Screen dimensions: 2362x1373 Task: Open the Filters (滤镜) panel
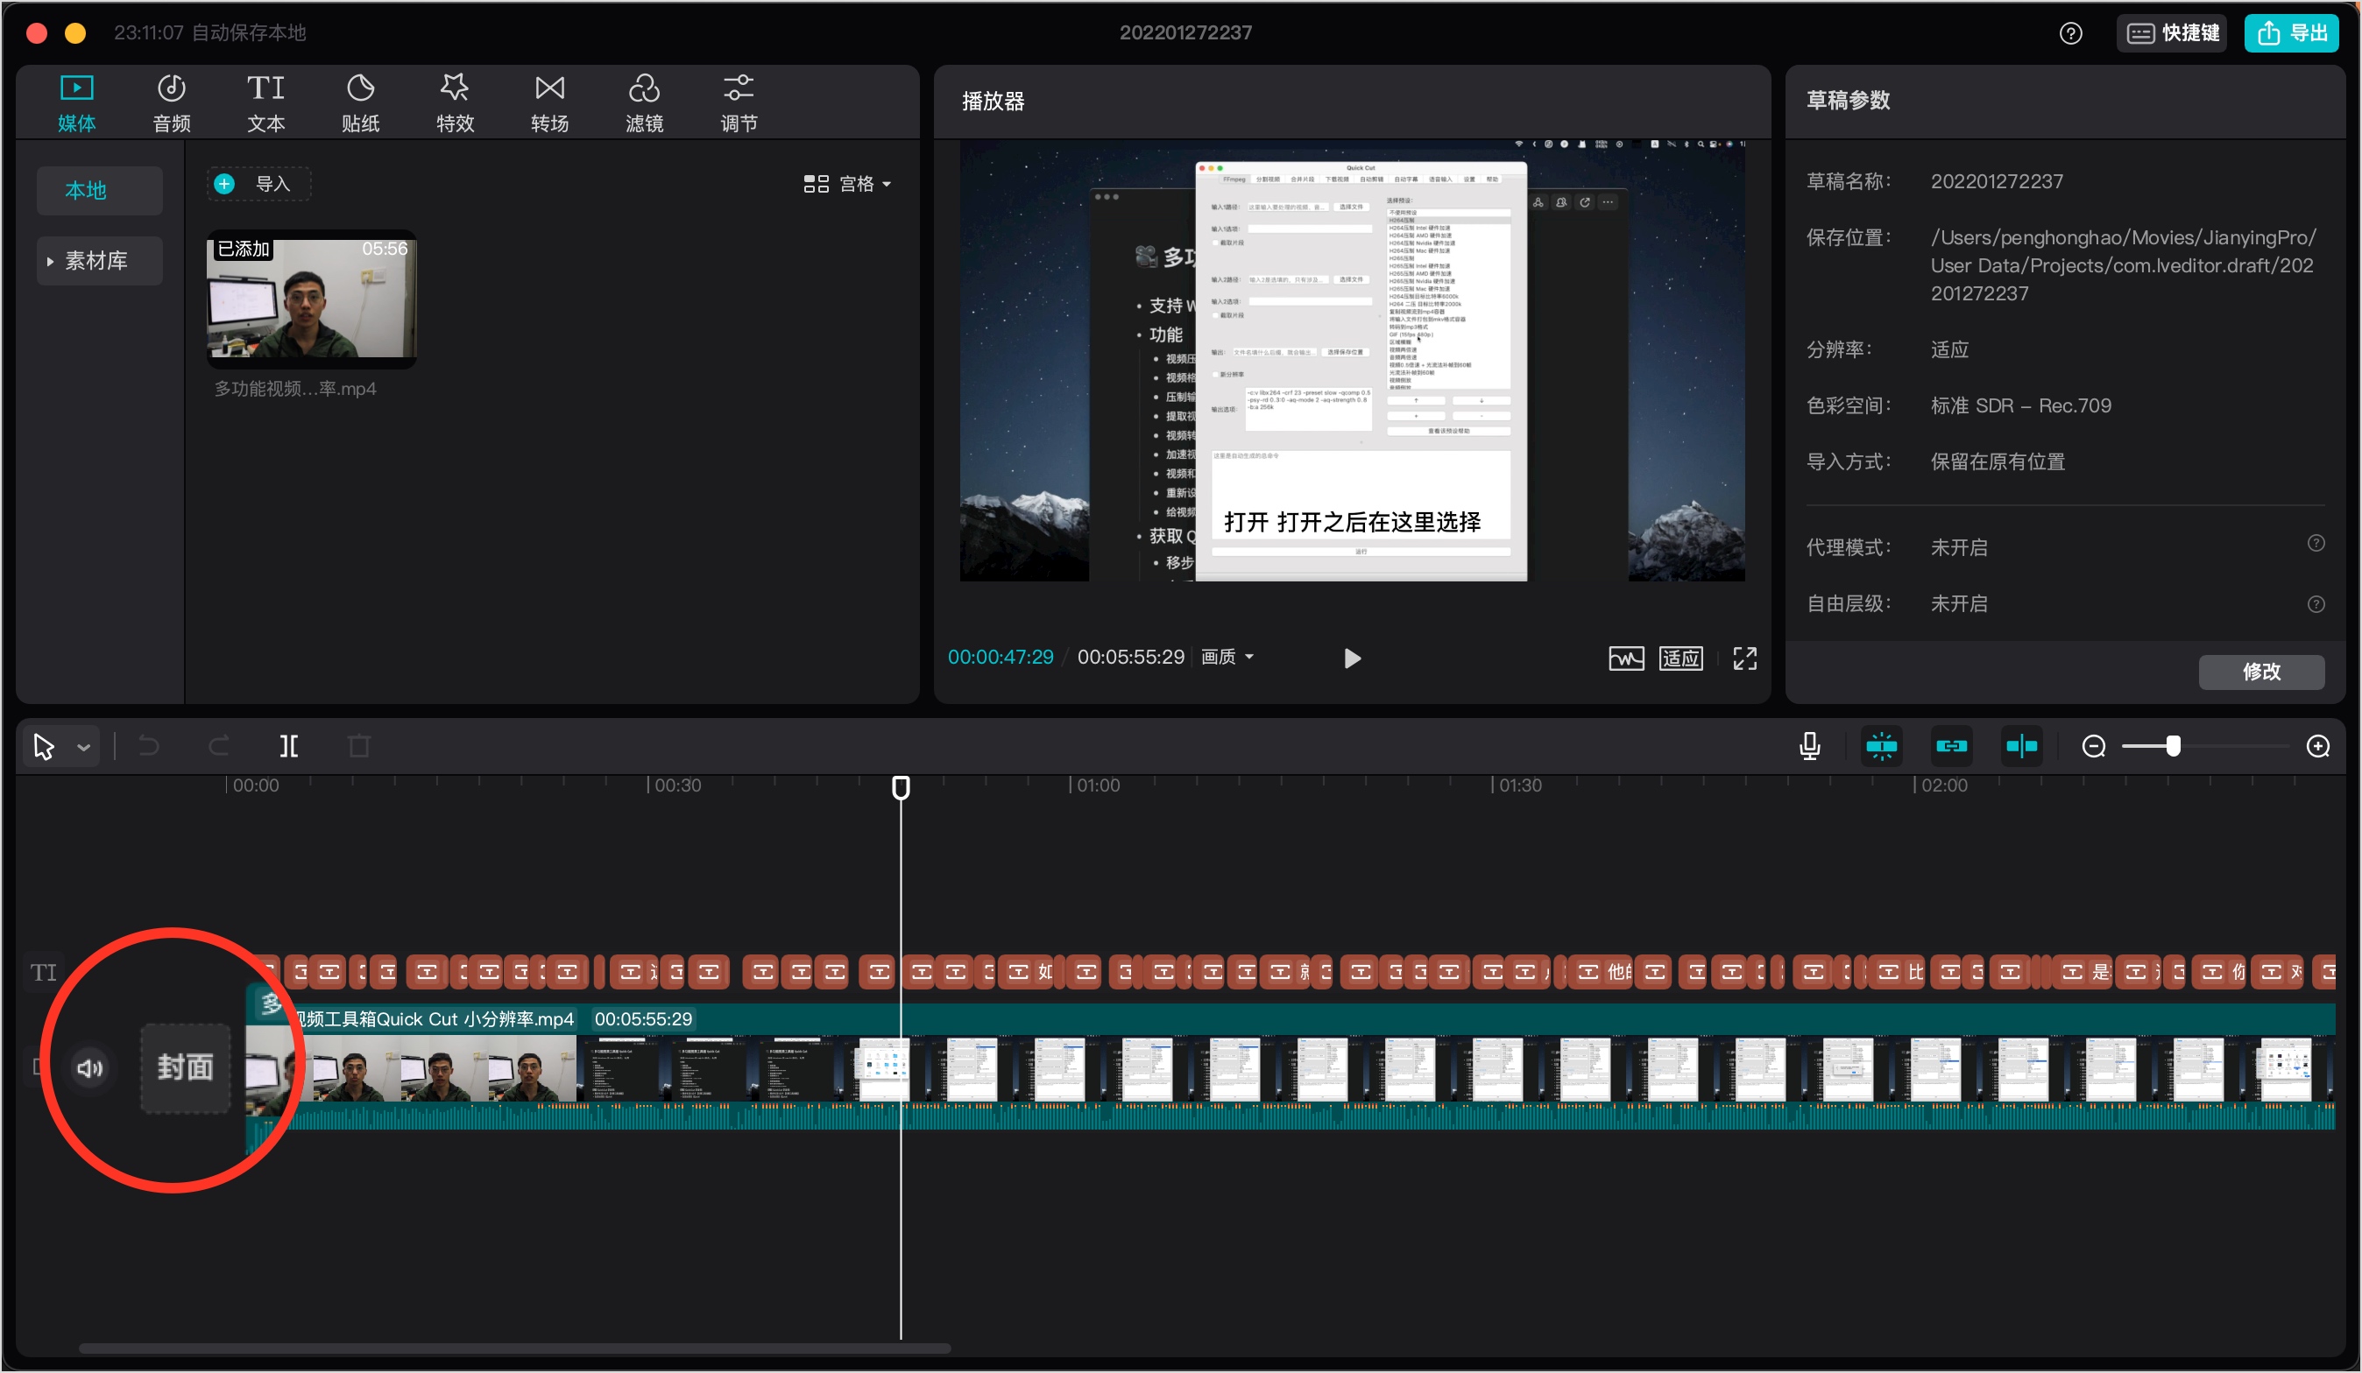click(x=644, y=102)
